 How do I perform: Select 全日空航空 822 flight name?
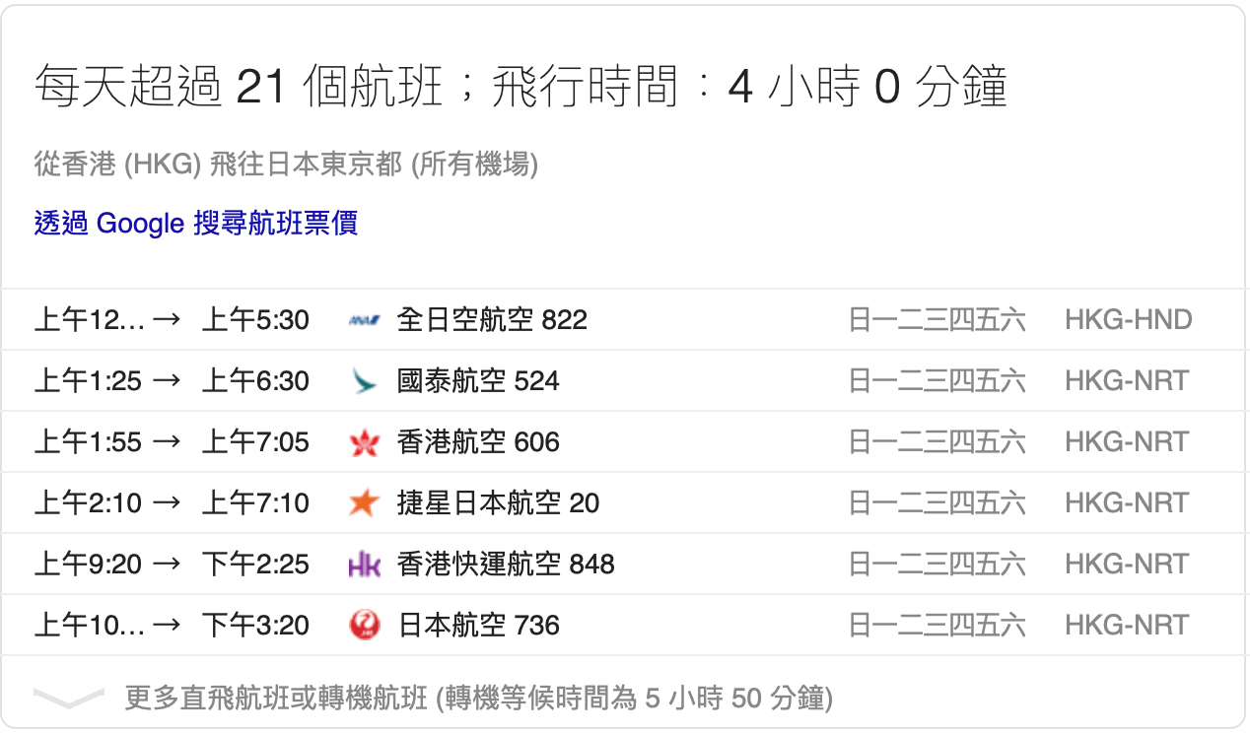(x=491, y=320)
